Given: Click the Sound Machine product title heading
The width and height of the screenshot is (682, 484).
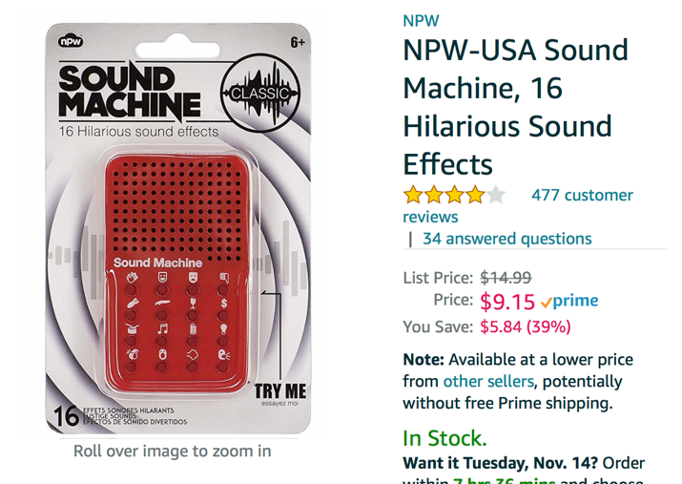Looking at the screenshot, I should (515, 106).
